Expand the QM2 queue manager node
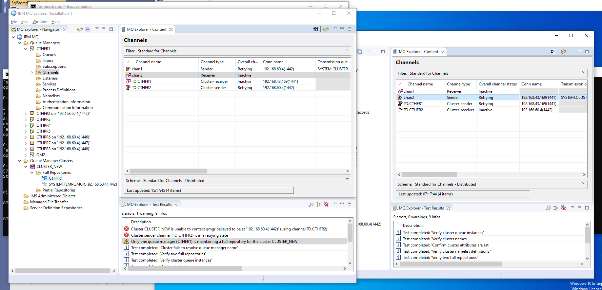Screen dimensions: 602x290 (x=26, y=155)
